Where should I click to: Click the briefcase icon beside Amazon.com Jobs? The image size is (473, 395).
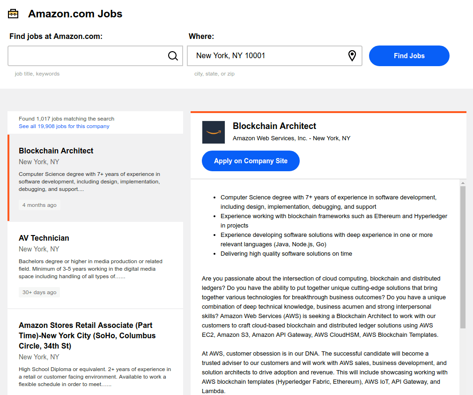pos(13,14)
